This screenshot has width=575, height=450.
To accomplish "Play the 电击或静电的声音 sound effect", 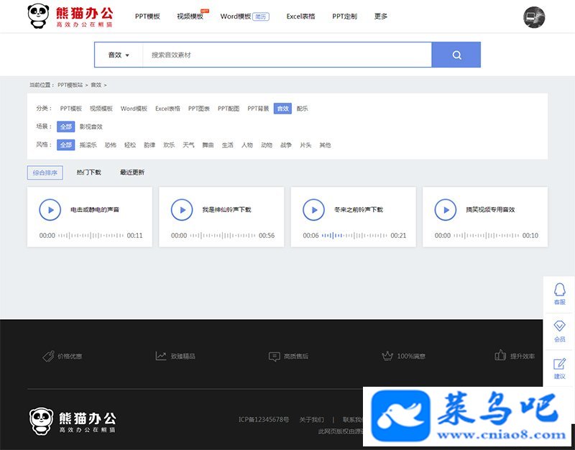I will point(50,210).
